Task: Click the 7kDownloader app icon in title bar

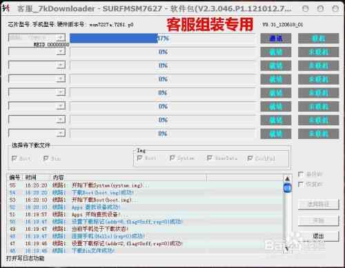Action: [6, 8]
